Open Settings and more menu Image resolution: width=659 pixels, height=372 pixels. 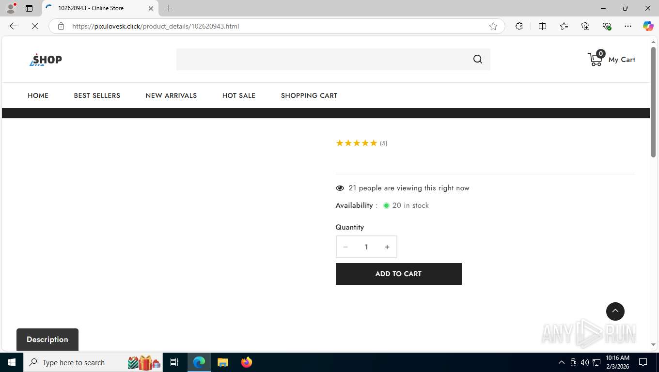[628, 26]
